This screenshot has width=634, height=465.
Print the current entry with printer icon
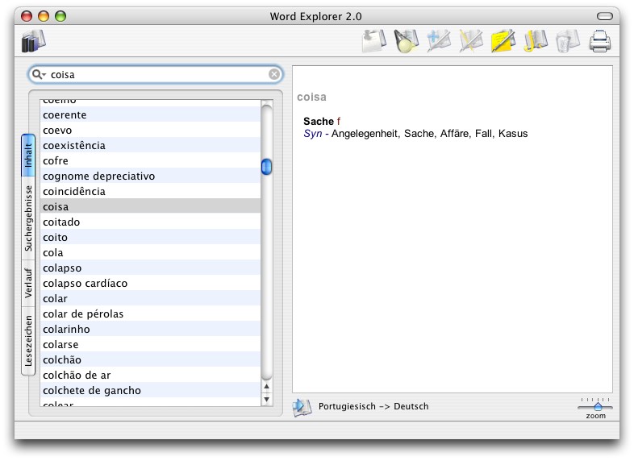point(600,41)
